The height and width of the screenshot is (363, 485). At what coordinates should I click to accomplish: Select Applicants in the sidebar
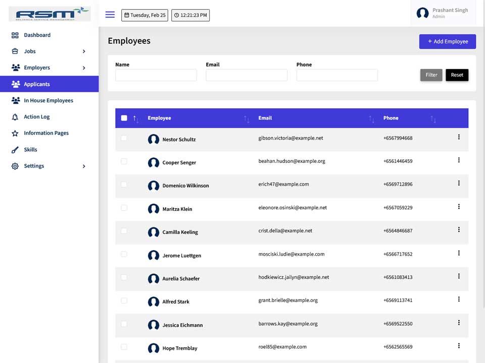[x=50, y=84]
